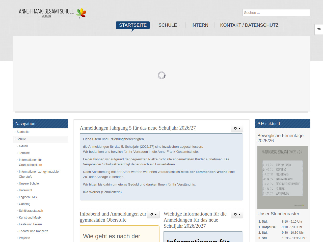Select Schule in the Navigation sidebar
This screenshot has width=323, height=242.
21,139
